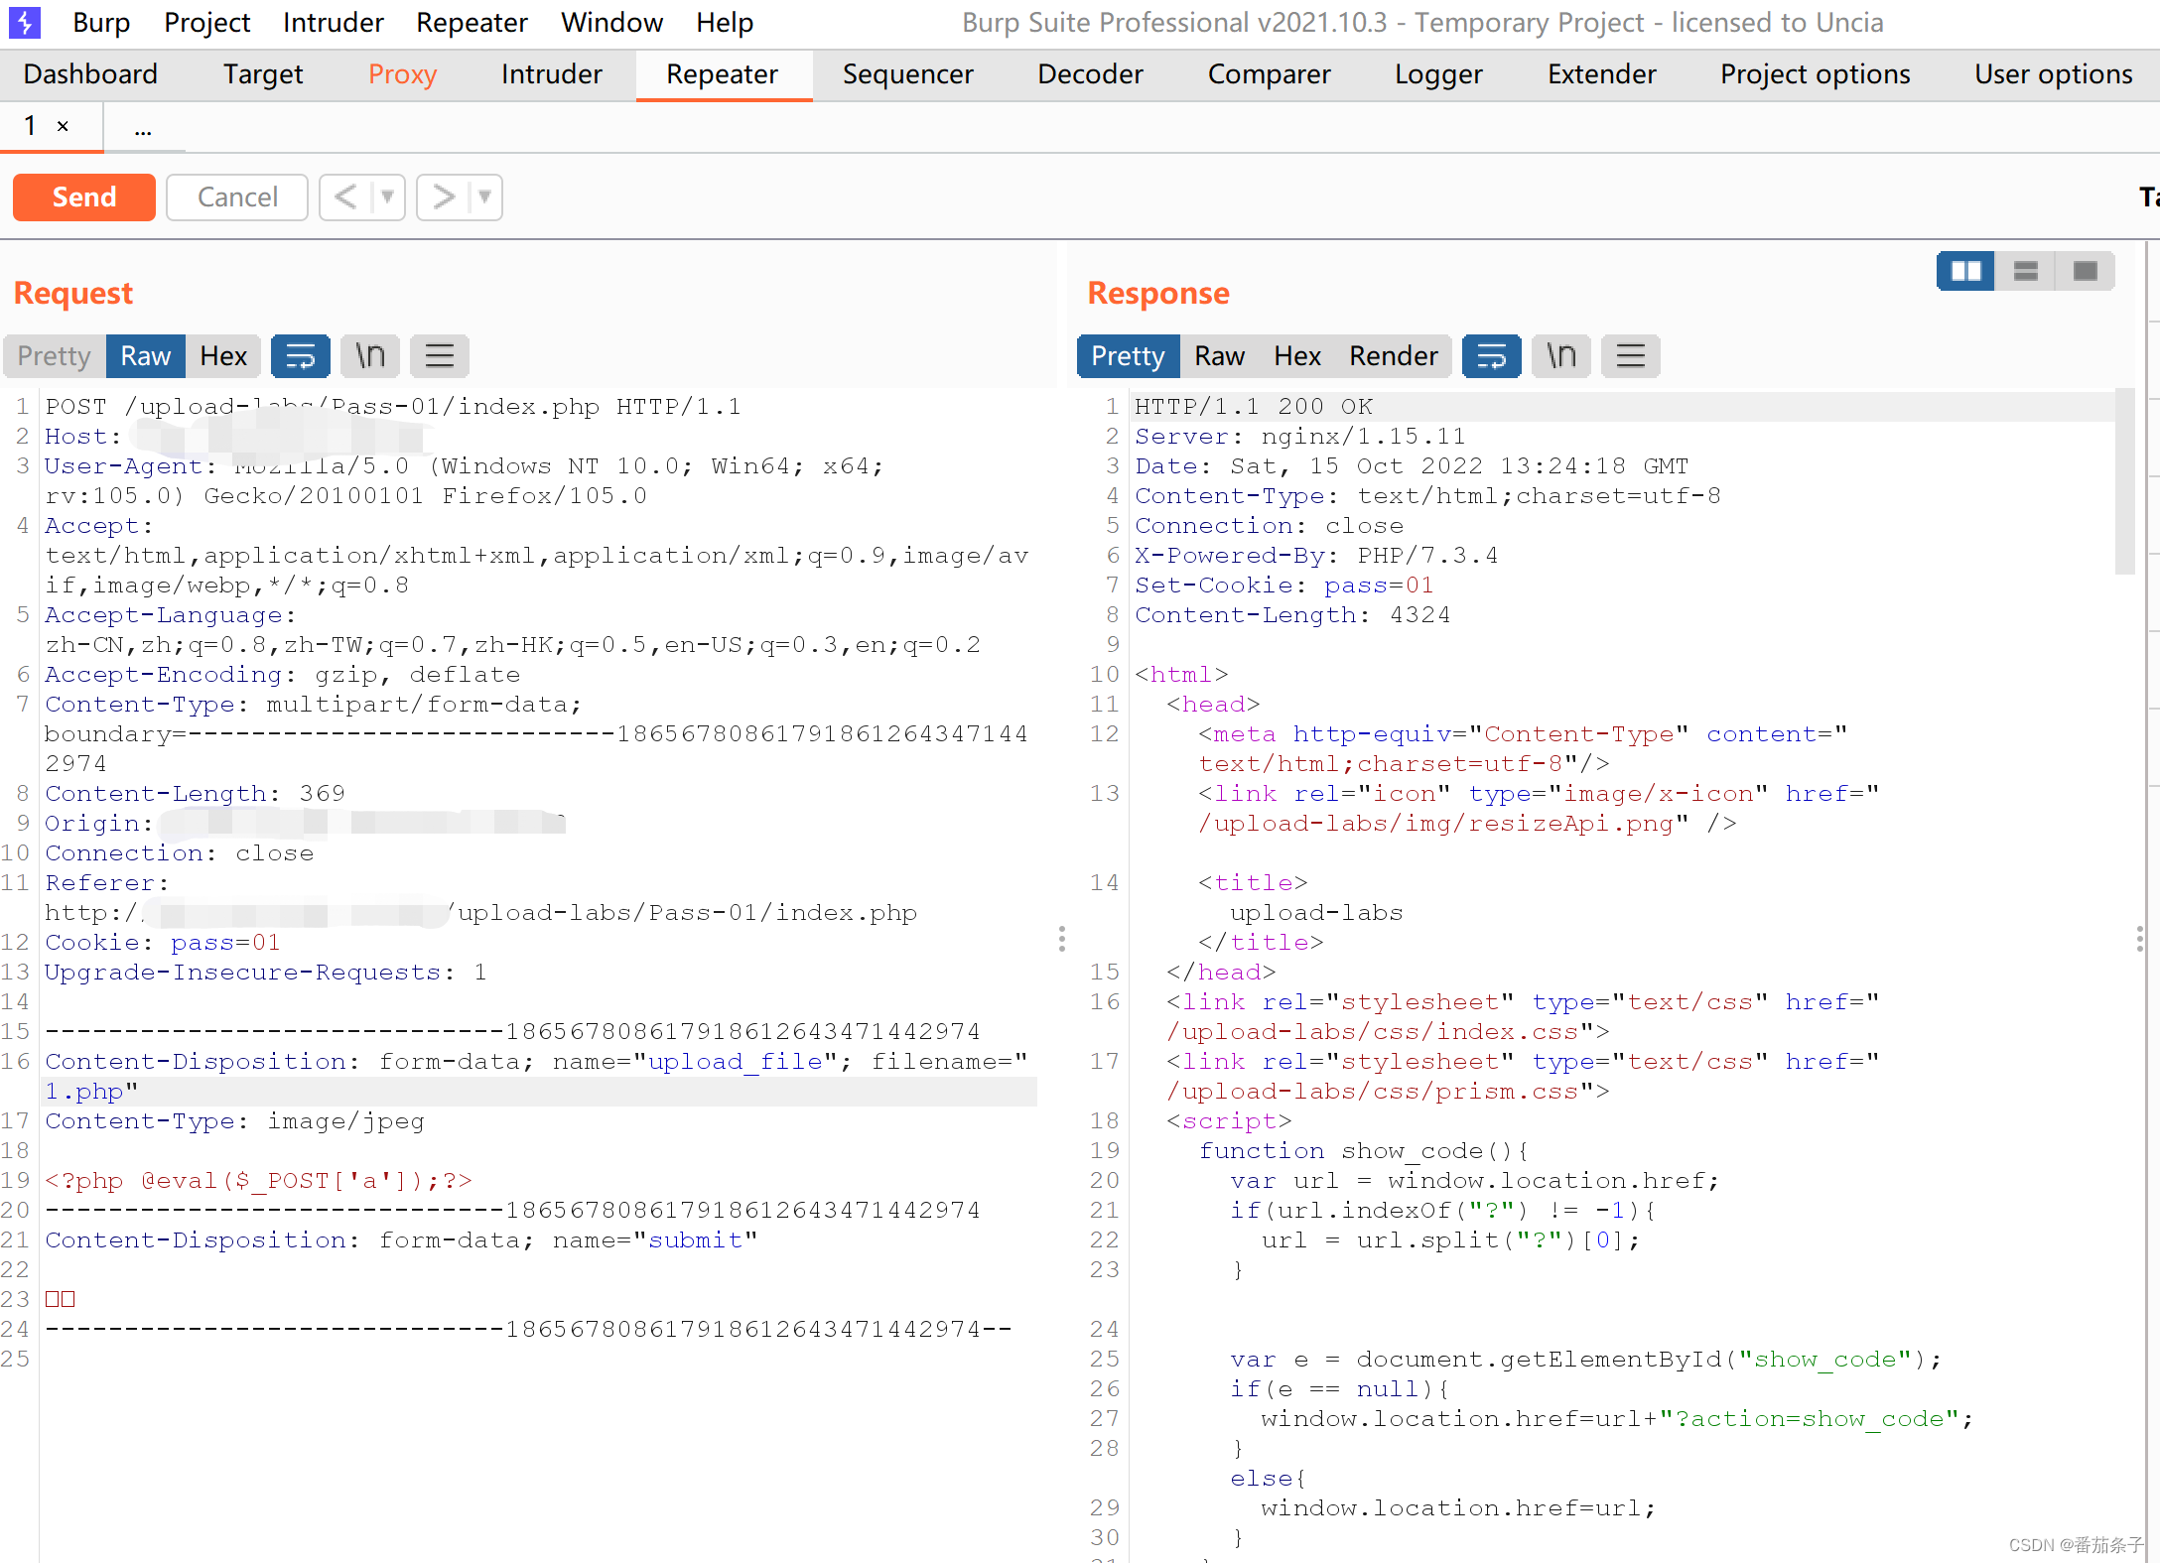Click the Cancel button
This screenshot has height=1563, width=2160.
pos(237,196)
